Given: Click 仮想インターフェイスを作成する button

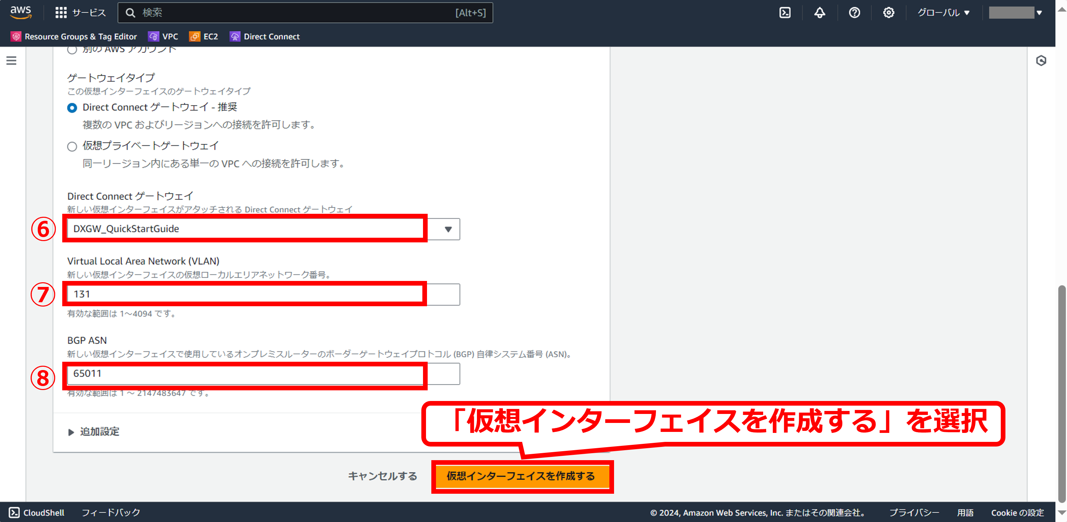Looking at the screenshot, I should pos(521,476).
